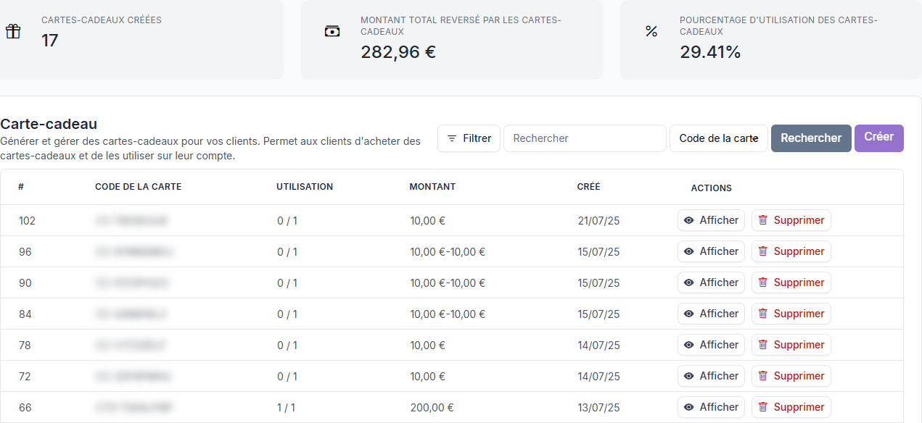Click the gift icon beside Cartes-cadeaux créées
Image resolution: width=922 pixels, height=423 pixels.
click(12, 31)
